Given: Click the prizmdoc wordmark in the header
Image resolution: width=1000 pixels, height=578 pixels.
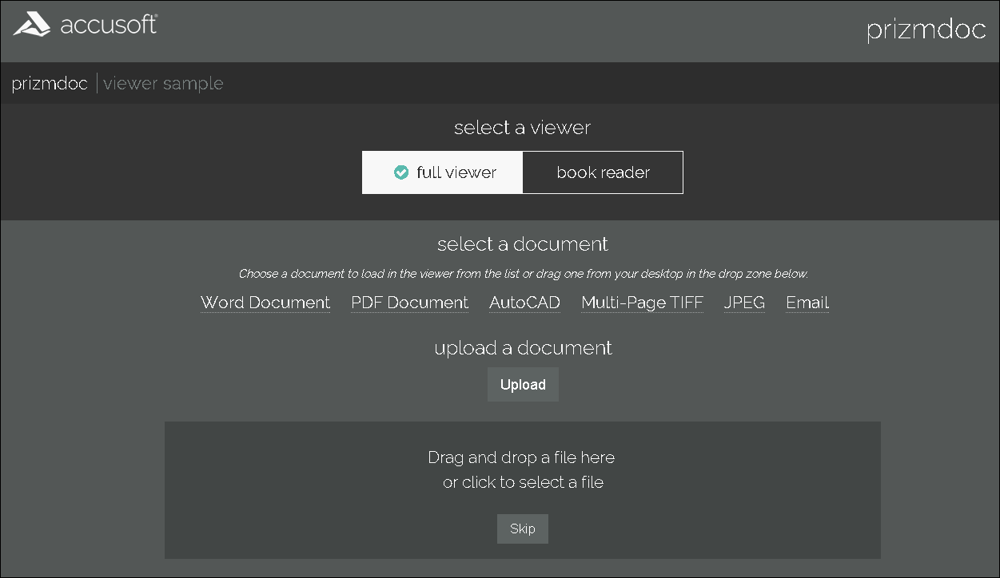Looking at the screenshot, I should coord(926,30).
